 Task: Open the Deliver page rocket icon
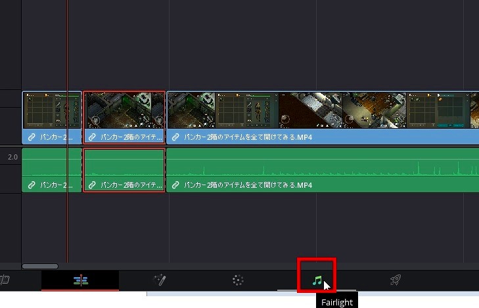395,280
